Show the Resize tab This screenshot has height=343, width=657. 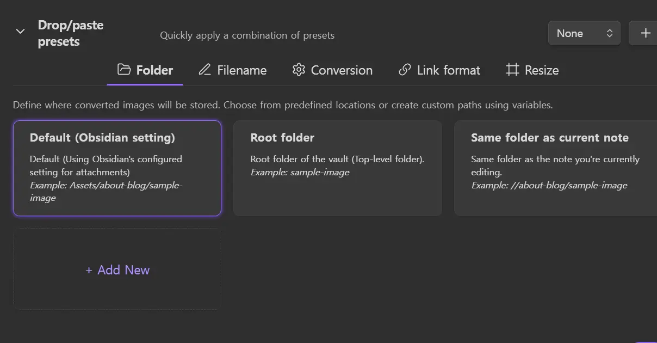pyautogui.click(x=532, y=70)
